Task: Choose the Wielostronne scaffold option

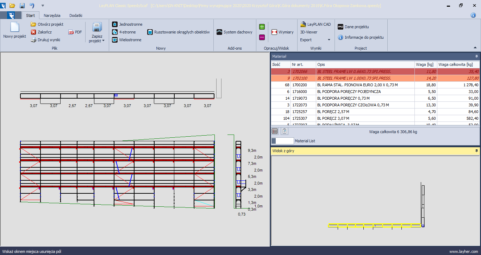Action: coord(126,40)
